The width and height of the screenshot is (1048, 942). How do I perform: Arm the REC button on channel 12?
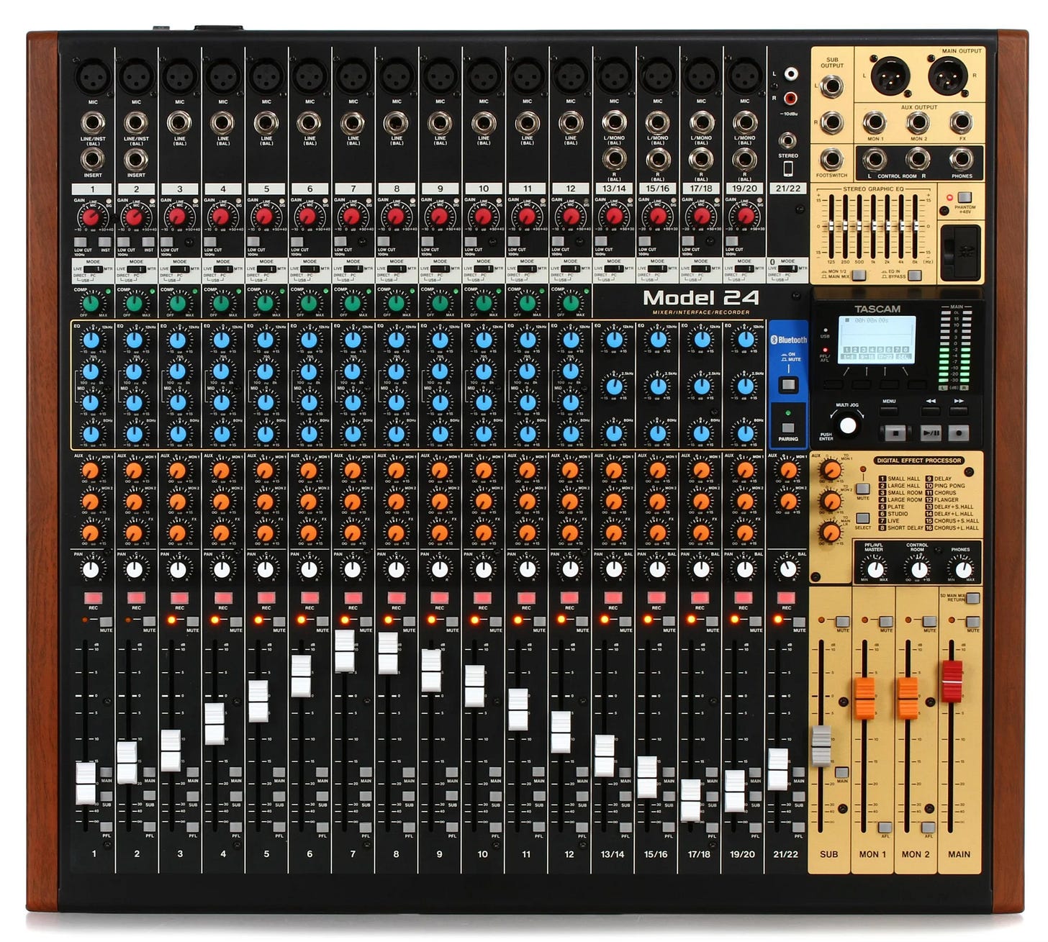pos(569,598)
